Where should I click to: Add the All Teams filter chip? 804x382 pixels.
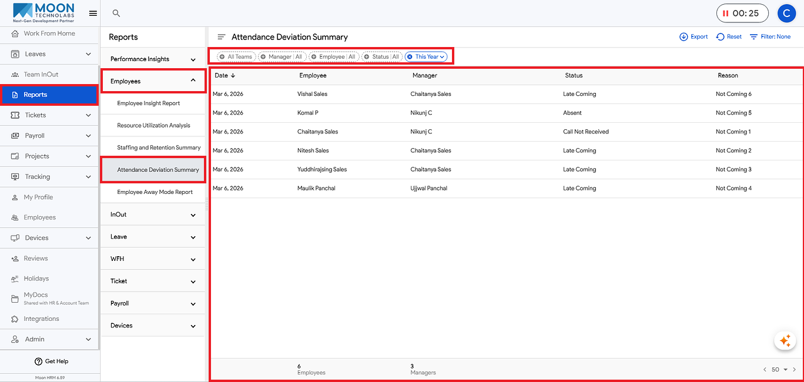point(236,56)
